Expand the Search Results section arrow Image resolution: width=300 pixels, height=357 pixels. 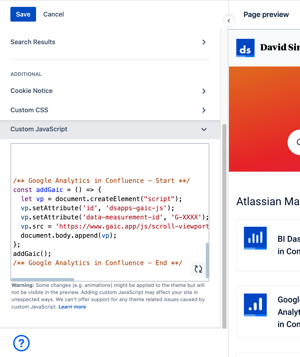(204, 42)
